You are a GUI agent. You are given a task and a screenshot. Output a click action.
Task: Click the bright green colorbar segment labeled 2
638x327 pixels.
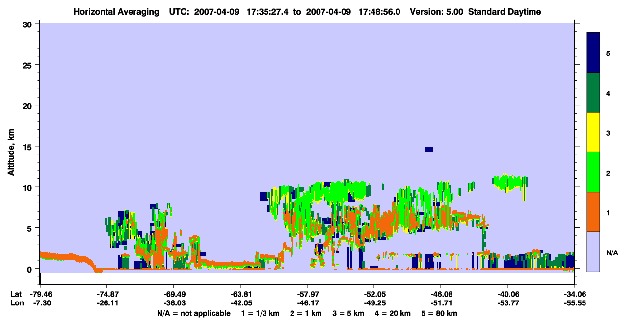tap(593, 172)
